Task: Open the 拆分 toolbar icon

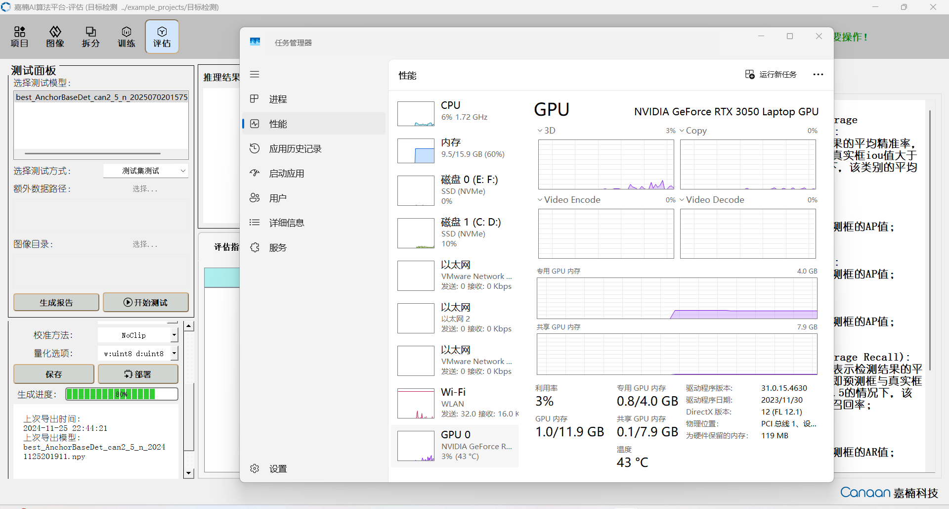Action: pos(91,37)
